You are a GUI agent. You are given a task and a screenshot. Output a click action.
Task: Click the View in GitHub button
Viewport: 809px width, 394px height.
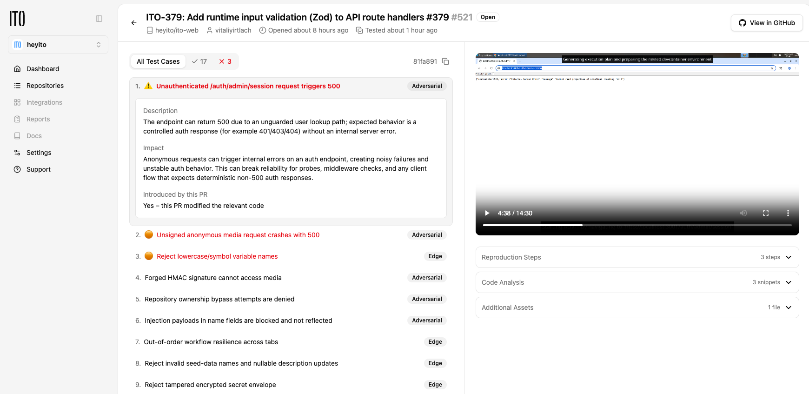[x=766, y=23]
